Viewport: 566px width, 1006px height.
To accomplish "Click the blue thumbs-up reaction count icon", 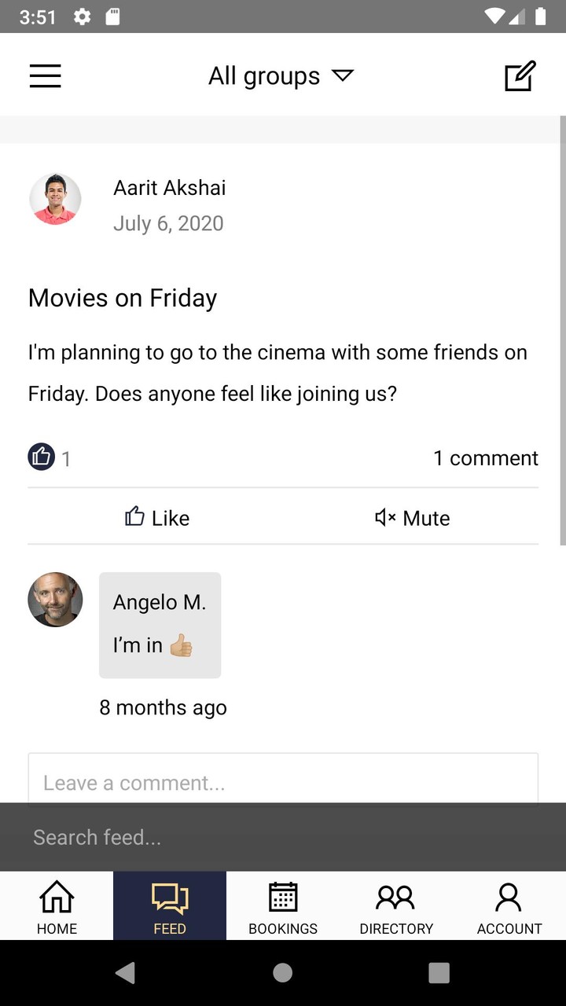I will pos(42,457).
